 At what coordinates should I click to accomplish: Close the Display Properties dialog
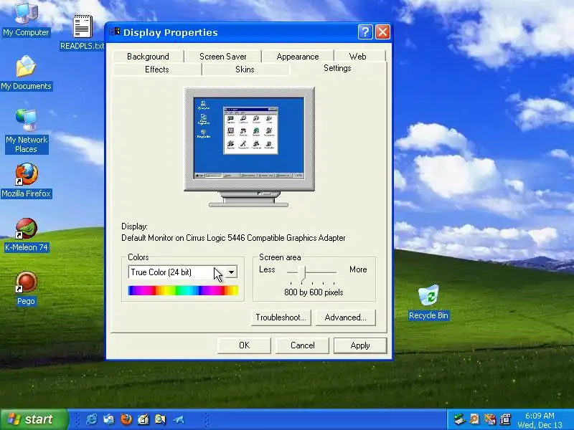click(x=382, y=32)
